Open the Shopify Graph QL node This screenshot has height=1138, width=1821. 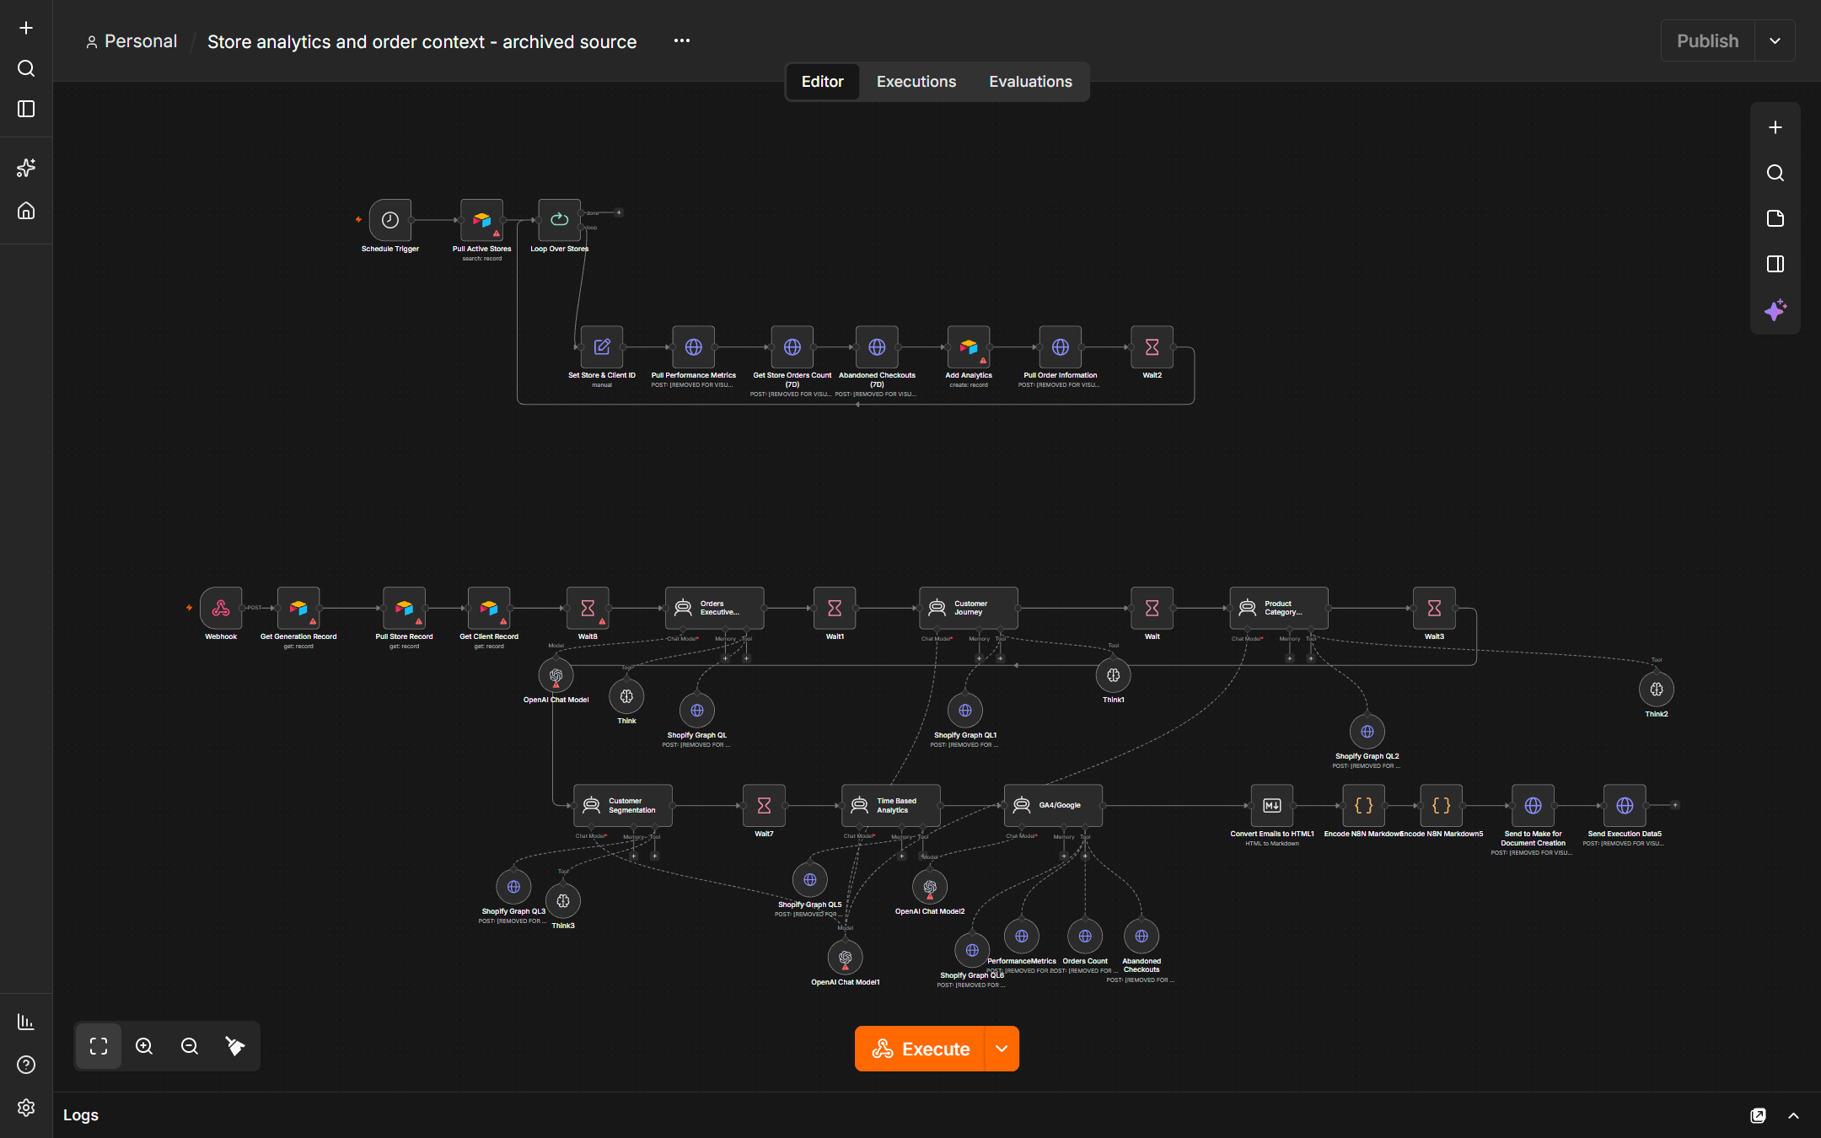[x=696, y=711]
